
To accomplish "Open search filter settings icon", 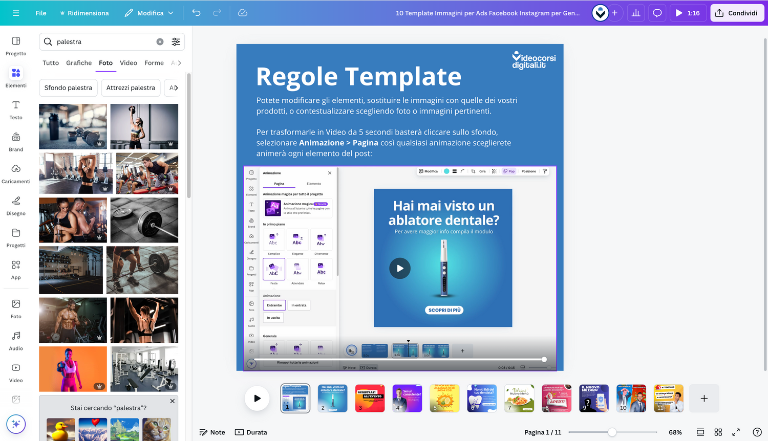I will (x=176, y=42).
